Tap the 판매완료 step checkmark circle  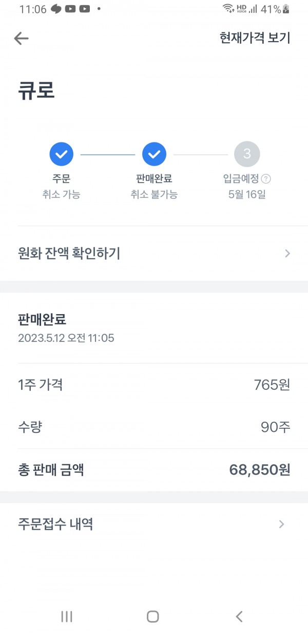154,154
